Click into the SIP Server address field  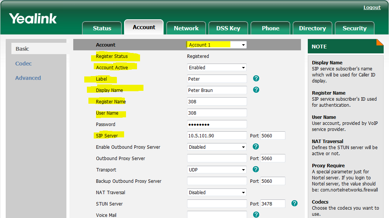pyautogui.click(x=217, y=135)
